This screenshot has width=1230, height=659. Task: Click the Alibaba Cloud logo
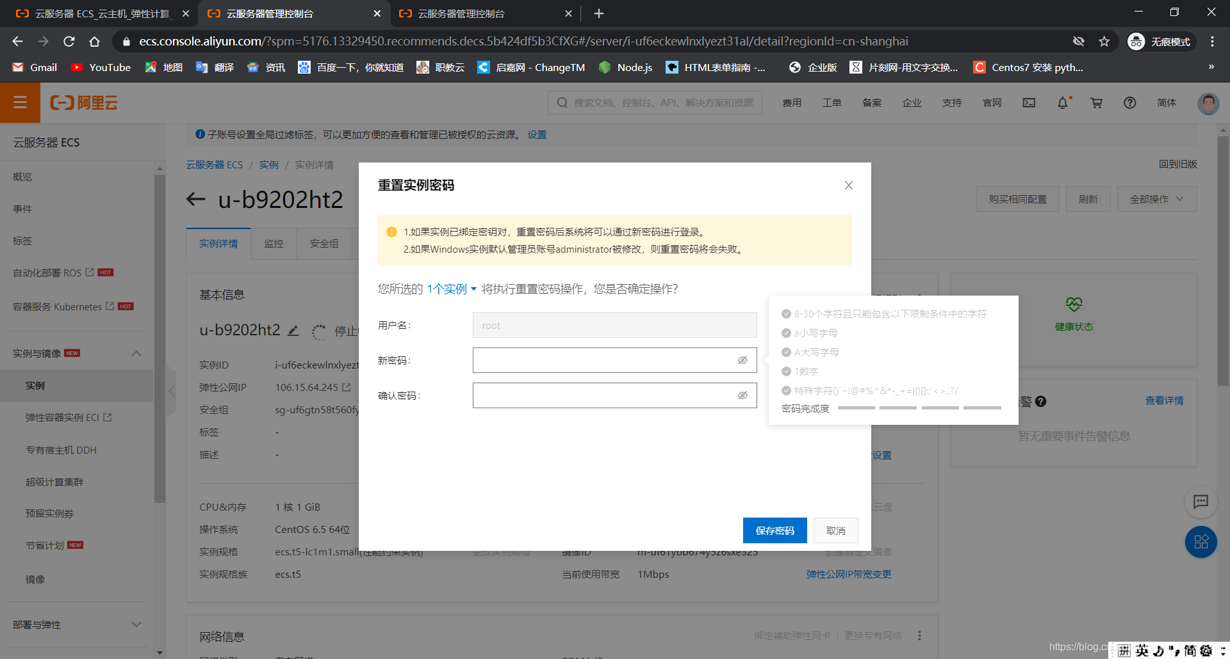(83, 102)
